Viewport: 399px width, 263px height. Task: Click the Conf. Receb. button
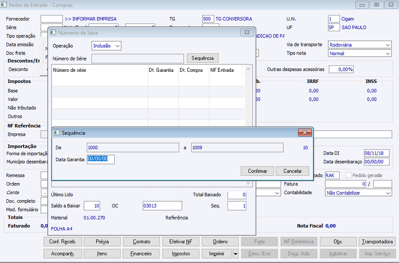pyautogui.click(x=63, y=242)
